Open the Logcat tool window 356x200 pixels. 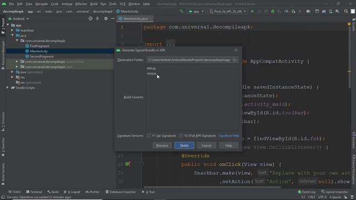pyautogui.click(x=72, y=192)
